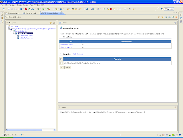Screen dimensions: 183x138
Task: Collapse the ConverterService tree node
Action: [11, 31]
